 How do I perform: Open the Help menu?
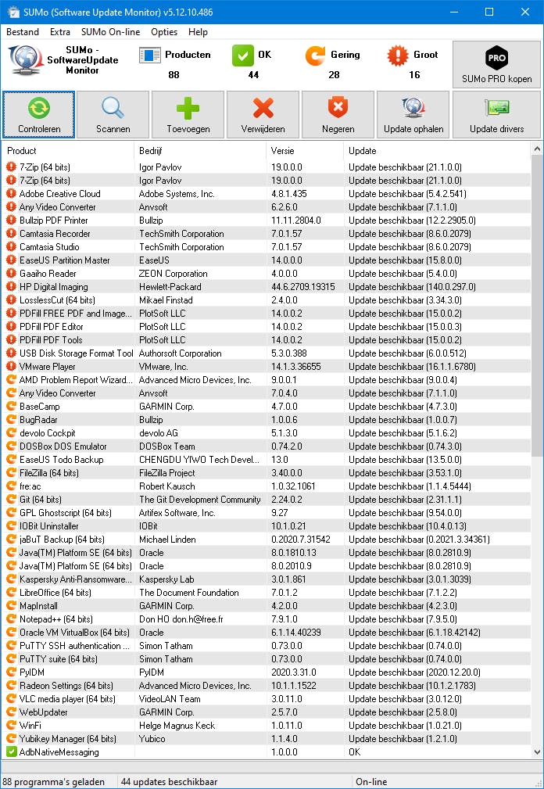coord(198,32)
